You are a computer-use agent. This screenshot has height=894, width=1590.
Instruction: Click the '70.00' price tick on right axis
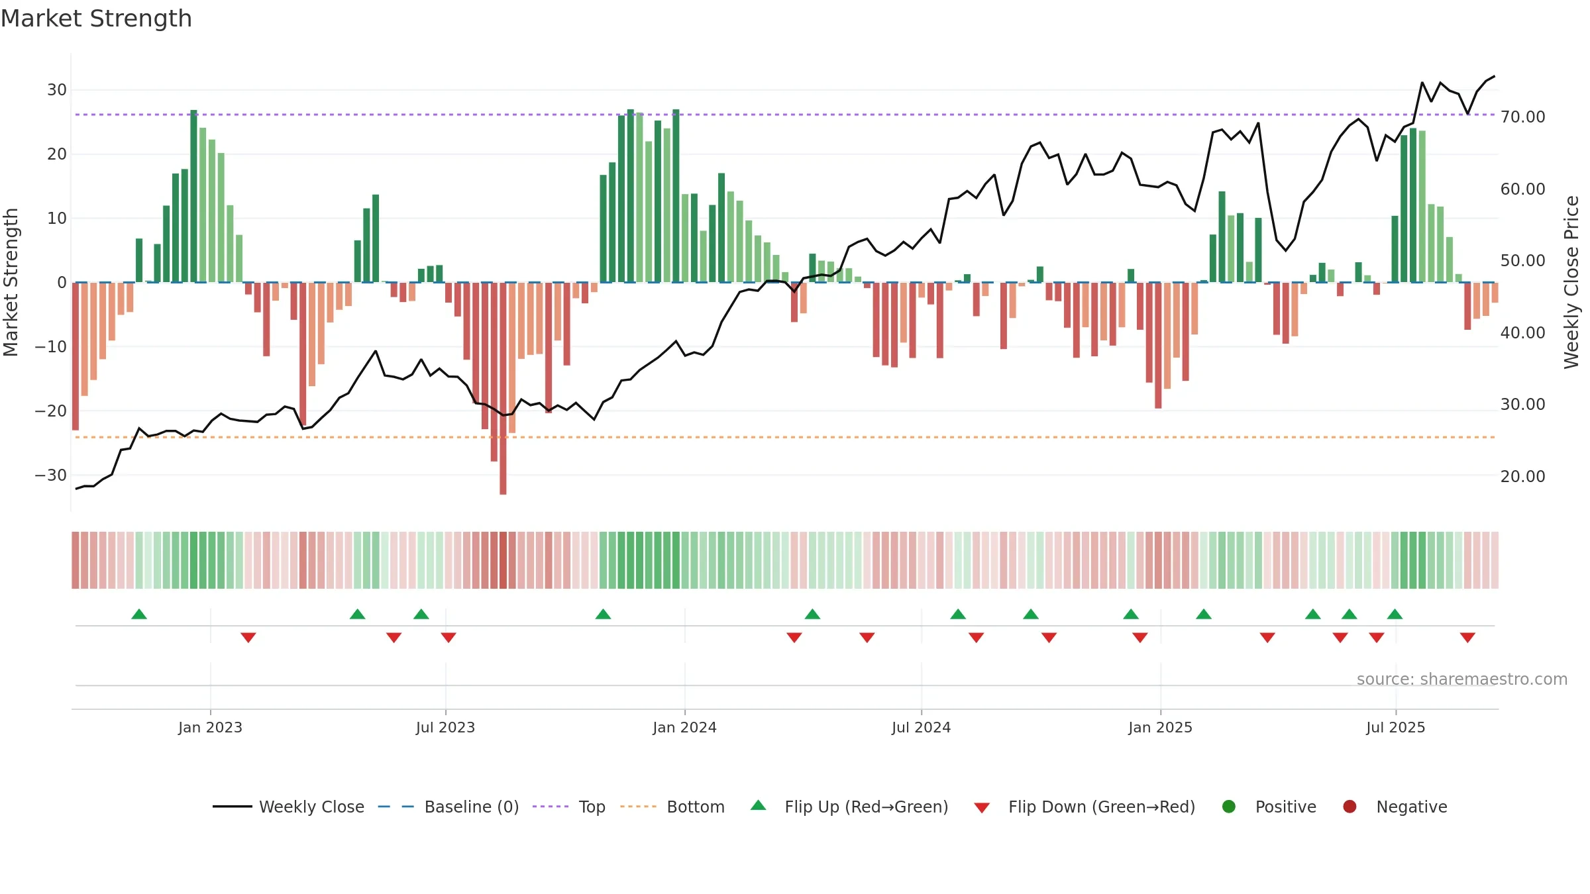1522,117
